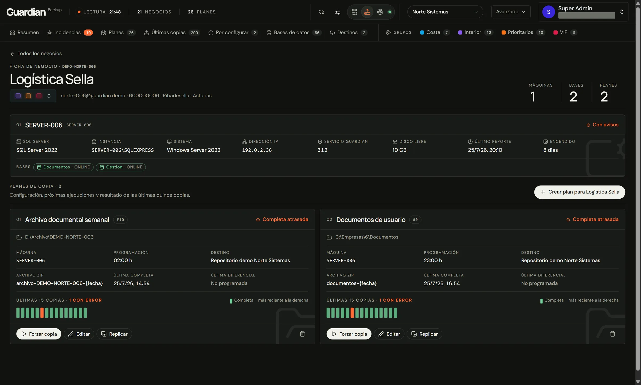Click the orange group color swatch
The width and height of the screenshot is (641, 385).
(28, 96)
